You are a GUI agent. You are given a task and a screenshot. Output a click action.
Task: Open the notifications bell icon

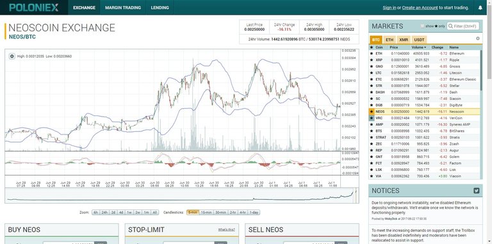click(480, 8)
